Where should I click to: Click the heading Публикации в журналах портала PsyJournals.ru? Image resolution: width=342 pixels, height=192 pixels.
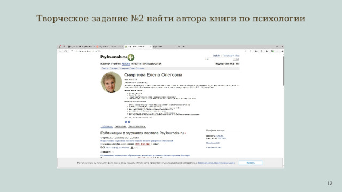pyautogui.click(x=142, y=133)
